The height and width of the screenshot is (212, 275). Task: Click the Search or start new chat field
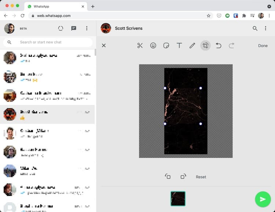pyautogui.click(x=51, y=42)
